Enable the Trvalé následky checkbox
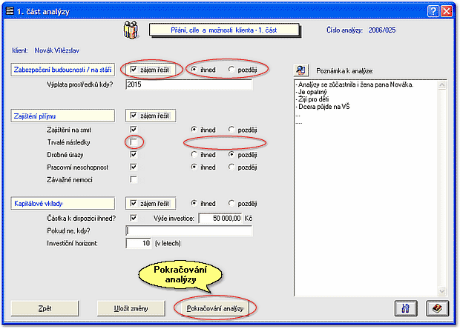Screen dimensions: 460x329 click(134, 142)
